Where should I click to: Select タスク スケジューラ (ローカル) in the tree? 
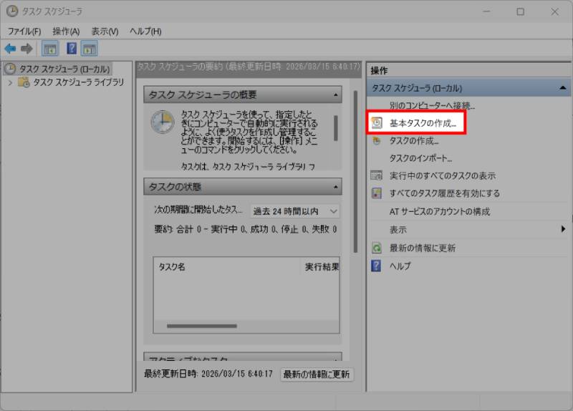[64, 69]
